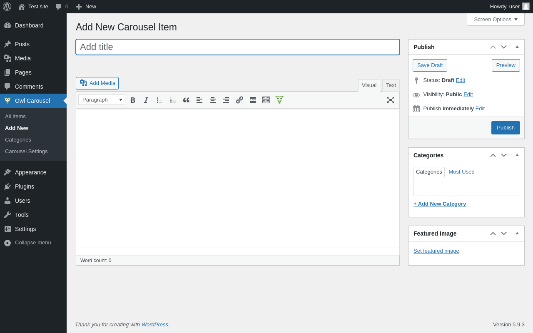
Task: Toggle bold formatting
Action: click(x=133, y=100)
